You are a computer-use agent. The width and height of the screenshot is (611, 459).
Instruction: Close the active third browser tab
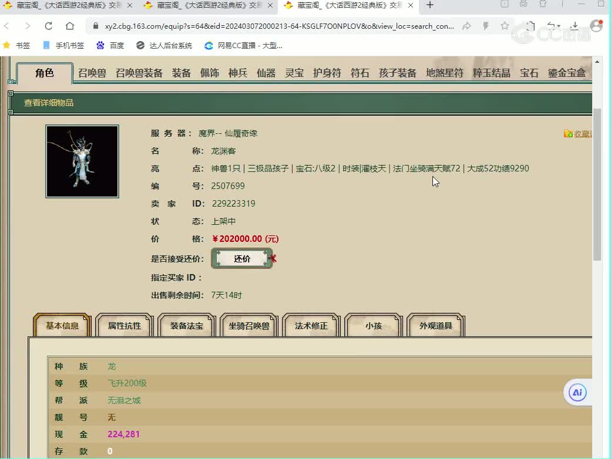[410, 5]
